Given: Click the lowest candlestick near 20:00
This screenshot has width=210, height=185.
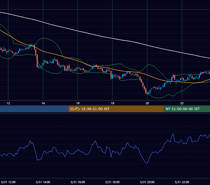Looking at the screenshot, I should 147,93.
